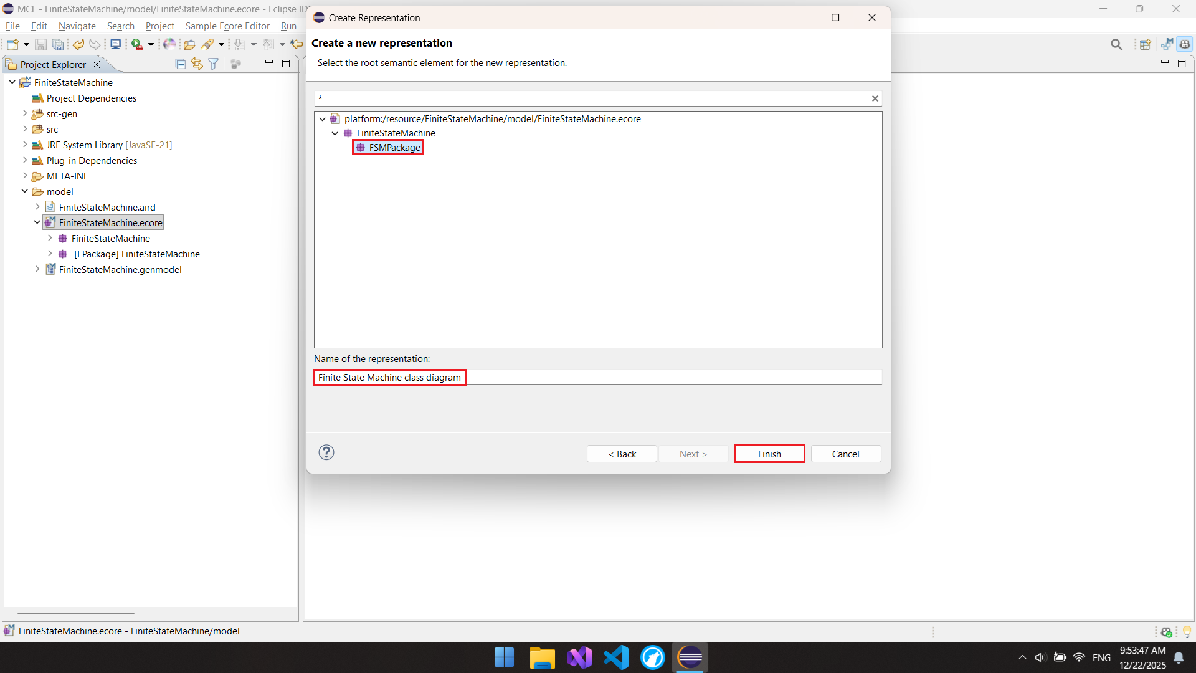Screen dimensions: 1196x673
Task: Collapse the FiniteStateMachine node in dialog tree
Action: coord(335,133)
